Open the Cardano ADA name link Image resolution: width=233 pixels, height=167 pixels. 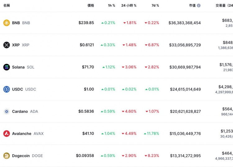tap(25, 112)
